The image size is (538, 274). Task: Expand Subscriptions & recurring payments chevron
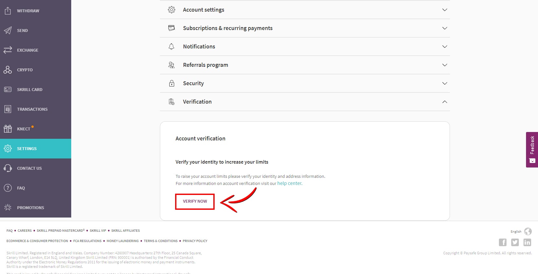(x=445, y=28)
